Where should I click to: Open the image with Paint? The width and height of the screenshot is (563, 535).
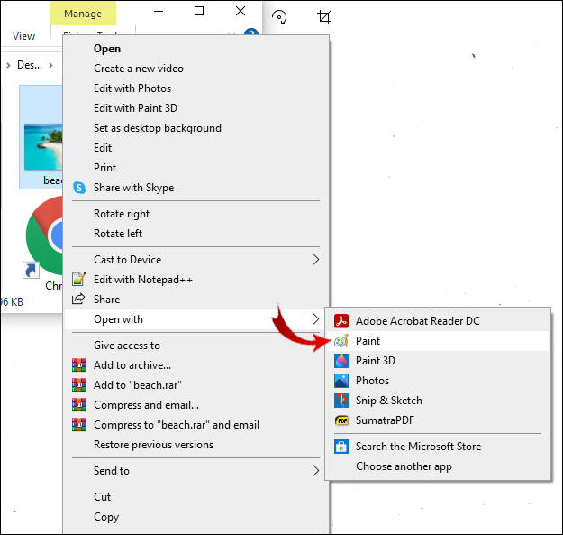tap(438, 341)
